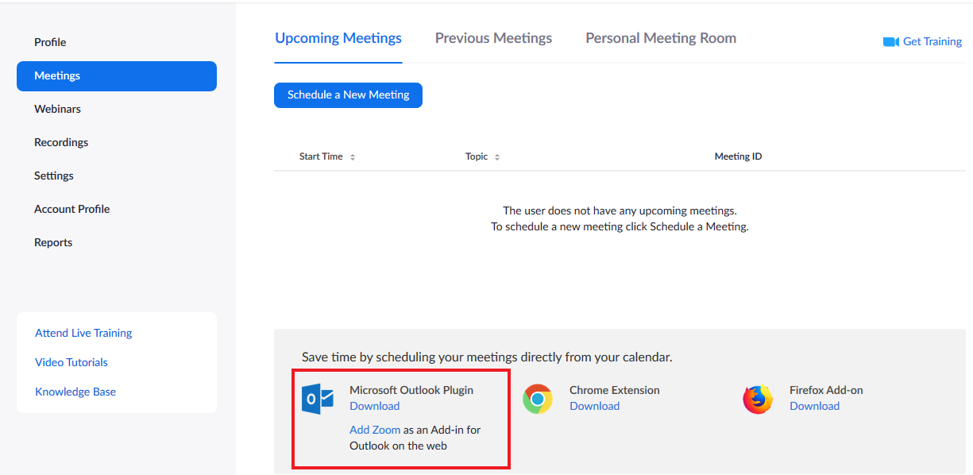Open Account Profile in the sidebar
This screenshot has width=973, height=475.
[72, 209]
